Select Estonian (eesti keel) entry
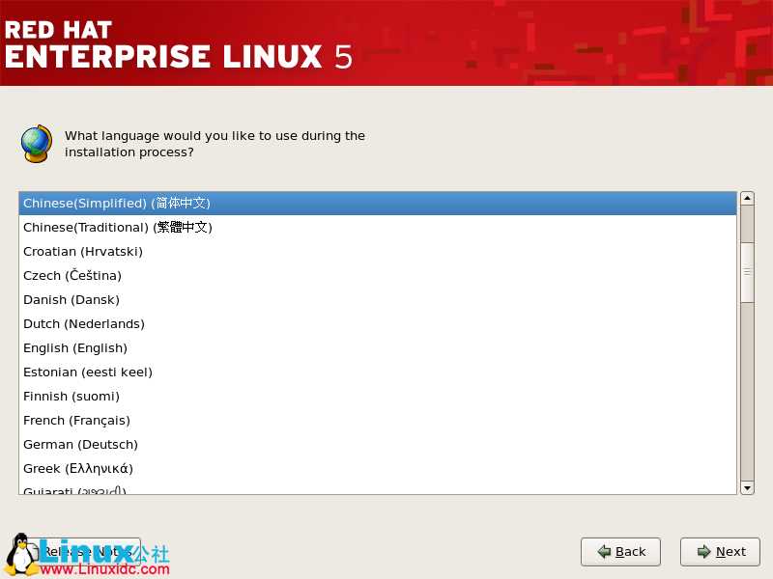The image size is (773, 579). 378,372
